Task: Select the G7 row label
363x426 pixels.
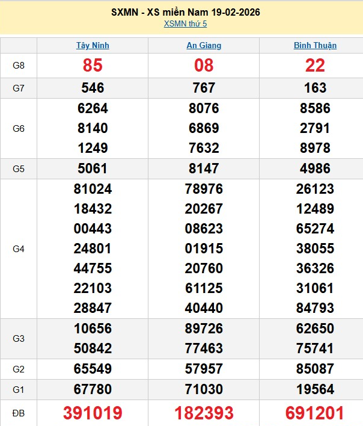Action: pos(19,88)
